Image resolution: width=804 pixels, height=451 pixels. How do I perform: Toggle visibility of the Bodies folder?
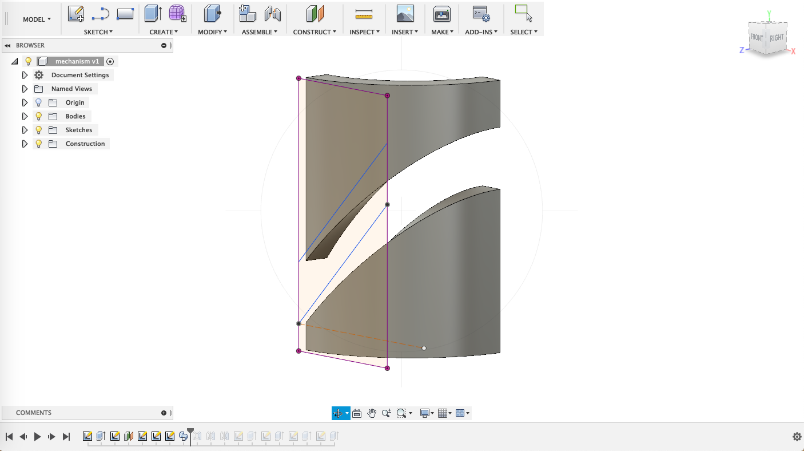point(38,116)
